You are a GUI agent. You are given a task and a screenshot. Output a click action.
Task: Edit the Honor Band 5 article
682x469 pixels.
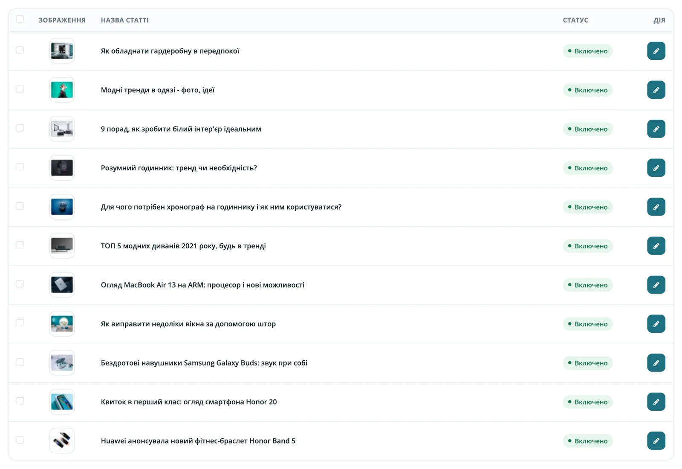[656, 441]
